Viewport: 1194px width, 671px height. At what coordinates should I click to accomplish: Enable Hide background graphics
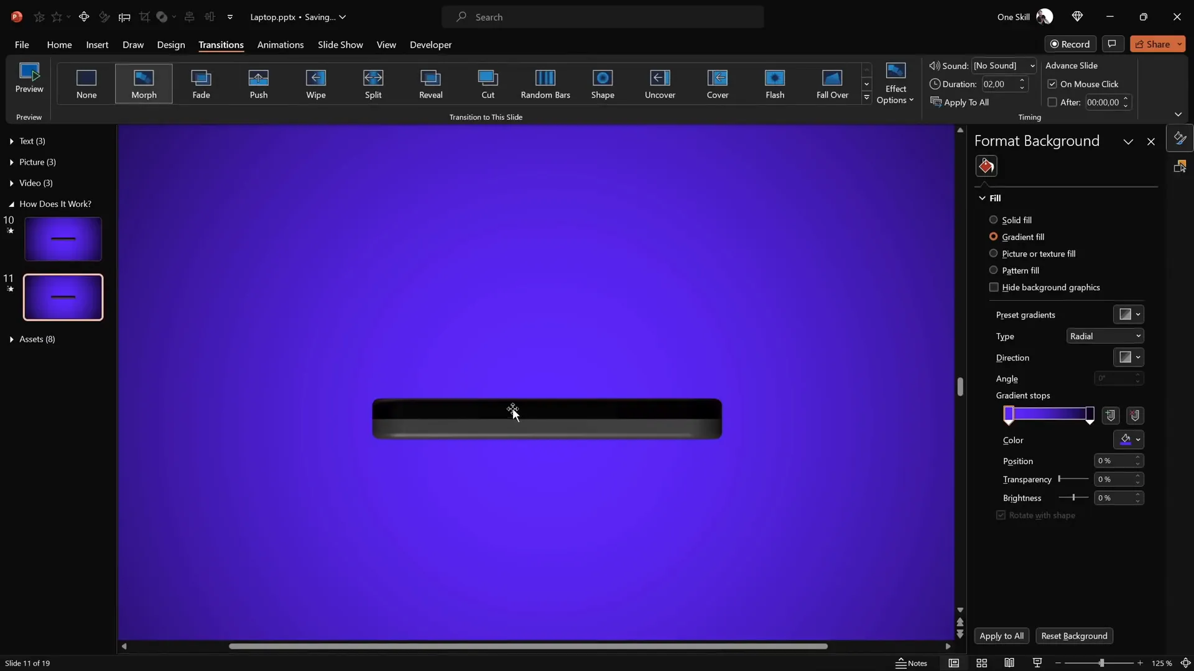point(993,287)
